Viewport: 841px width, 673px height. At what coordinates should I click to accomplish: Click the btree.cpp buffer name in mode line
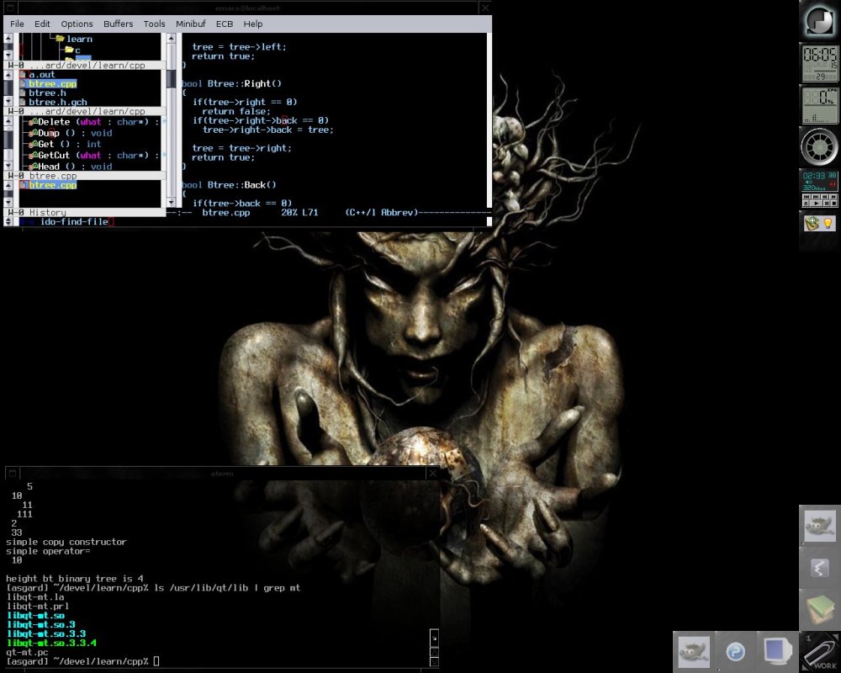tap(225, 213)
